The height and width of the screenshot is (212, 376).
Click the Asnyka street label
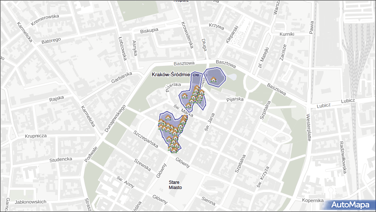pyautogui.click(x=135, y=48)
